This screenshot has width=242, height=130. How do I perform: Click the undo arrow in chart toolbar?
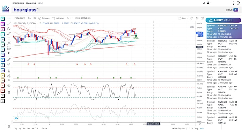point(68,18)
